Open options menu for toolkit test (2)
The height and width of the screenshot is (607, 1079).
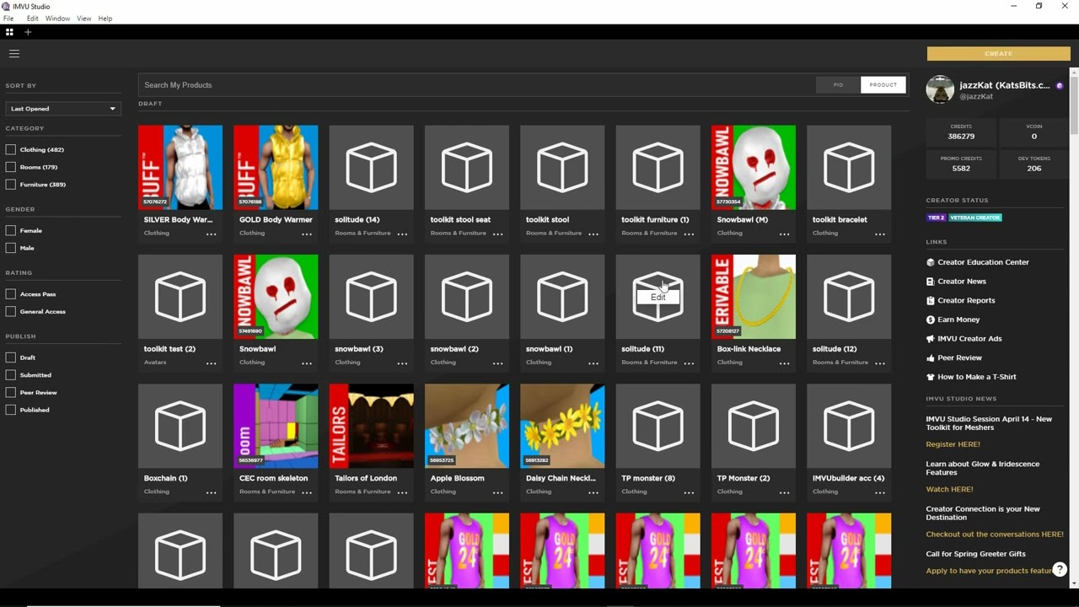(x=212, y=363)
